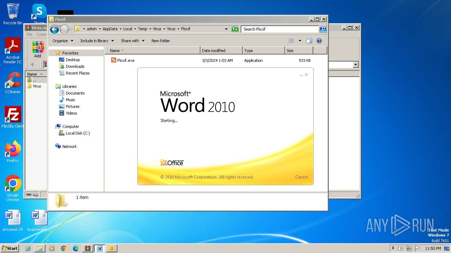Click the Start button
Image resolution: width=451 pixels, height=253 pixels.
(10, 248)
